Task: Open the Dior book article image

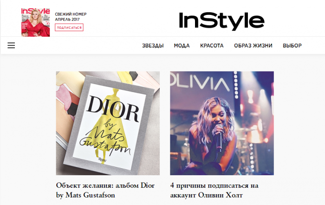Action: tap(108, 123)
